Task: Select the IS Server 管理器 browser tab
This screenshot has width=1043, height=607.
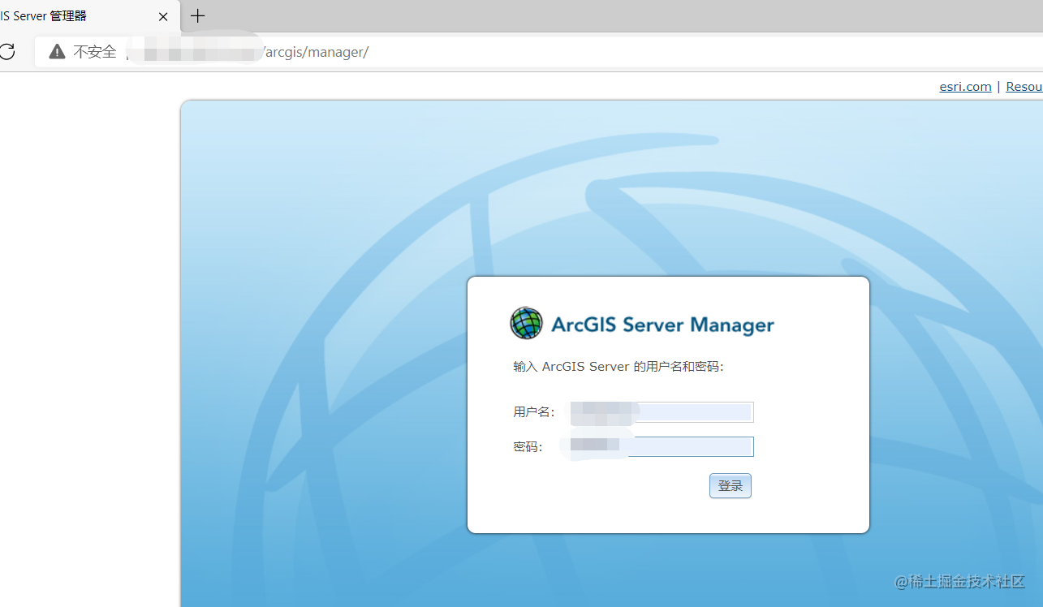Action: [65, 15]
